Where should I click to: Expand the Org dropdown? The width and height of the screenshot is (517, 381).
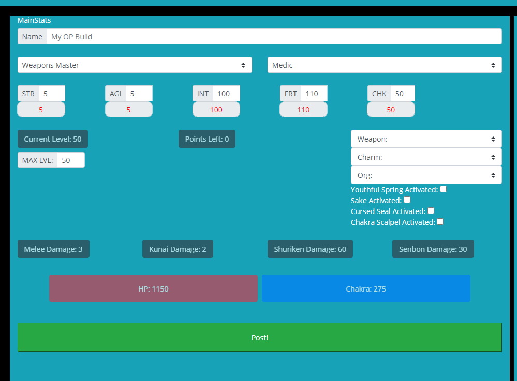(426, 175)
